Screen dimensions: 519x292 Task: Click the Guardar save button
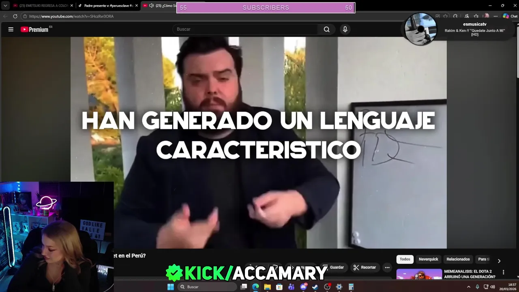tap(333, 267)
